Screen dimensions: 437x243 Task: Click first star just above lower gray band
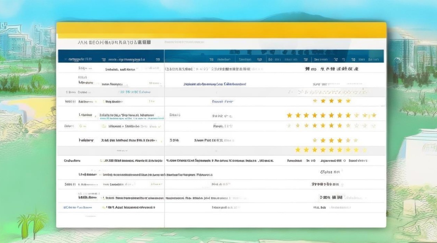coord(315,140)
